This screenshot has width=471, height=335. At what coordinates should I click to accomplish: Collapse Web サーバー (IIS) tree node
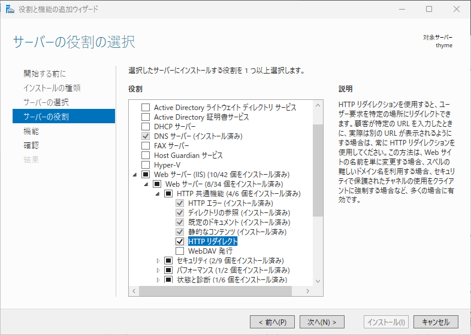135,175
